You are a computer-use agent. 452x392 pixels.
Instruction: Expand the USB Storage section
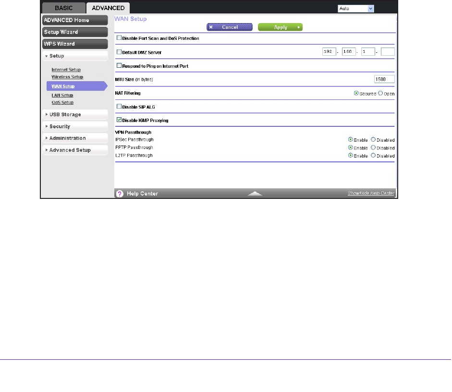[x=75, y=114]
